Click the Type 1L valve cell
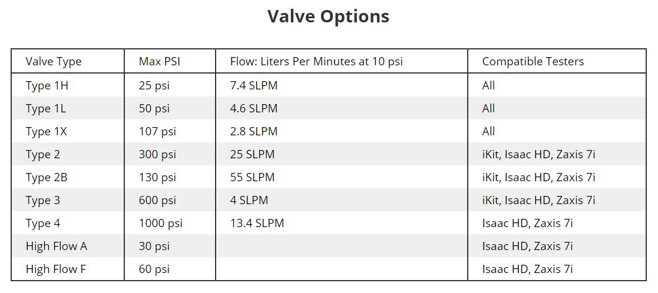658x293 pixels. pyautogui.click(x=46, y=109)
